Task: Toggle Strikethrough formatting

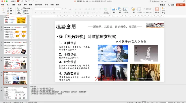Action: (x=45, y=13)
